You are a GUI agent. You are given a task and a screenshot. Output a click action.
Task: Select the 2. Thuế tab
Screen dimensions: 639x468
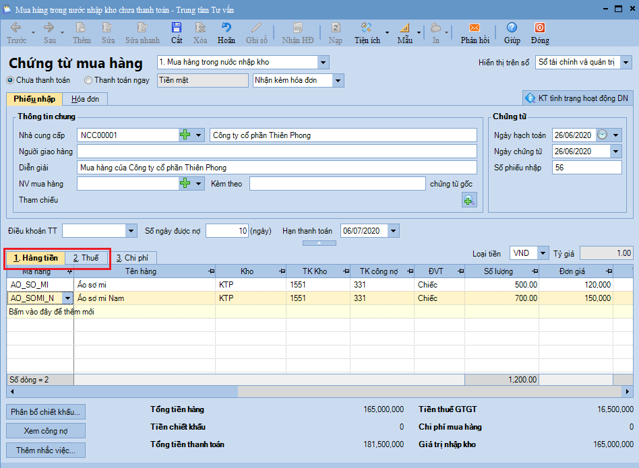point(86,258)
